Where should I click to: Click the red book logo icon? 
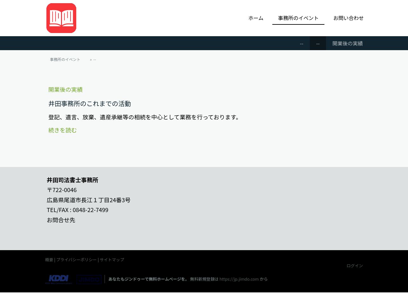[x=61, y=18]
